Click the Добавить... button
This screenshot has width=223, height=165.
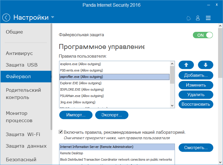click(x=196, y=75)
